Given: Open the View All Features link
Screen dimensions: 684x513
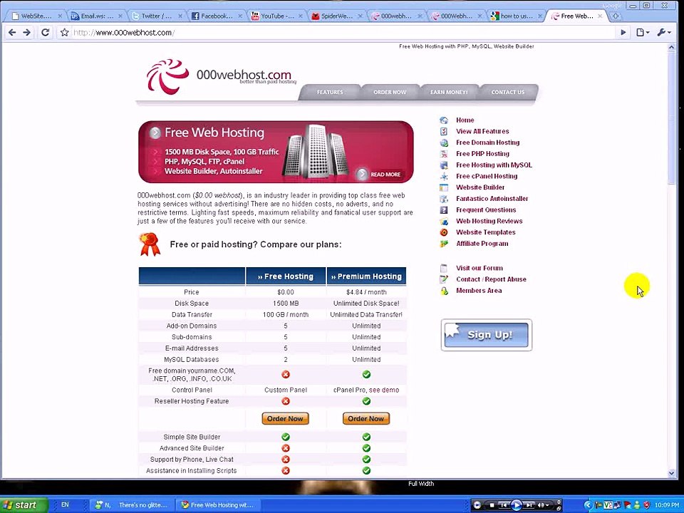Looking at the screenshot, I should 482,131.
